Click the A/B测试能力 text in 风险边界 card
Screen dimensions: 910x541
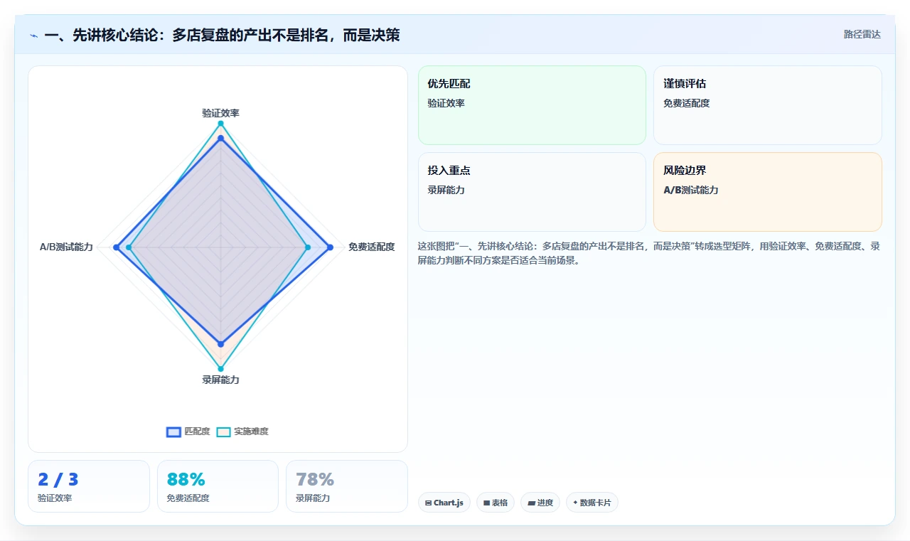[x=690, y=190]
